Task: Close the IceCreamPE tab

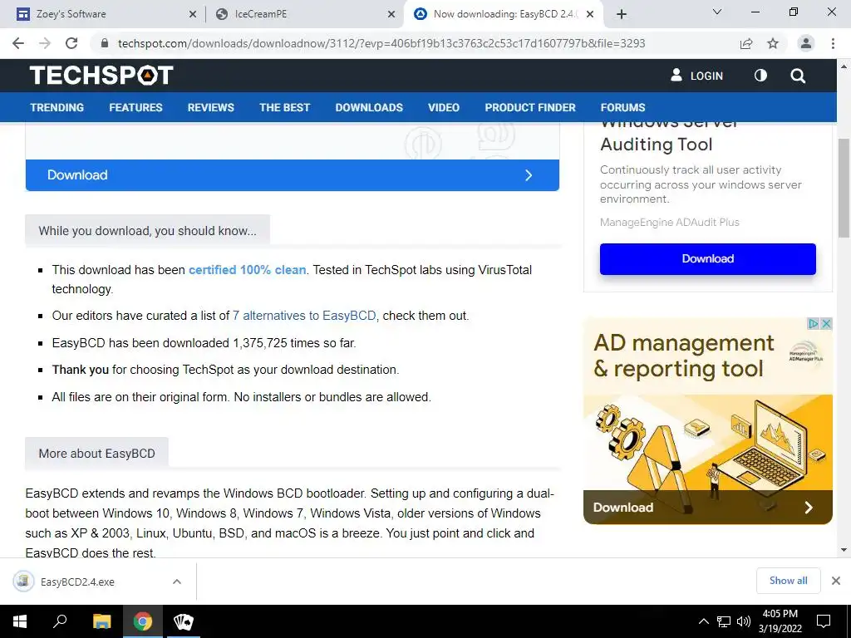Action: [391, 14]
